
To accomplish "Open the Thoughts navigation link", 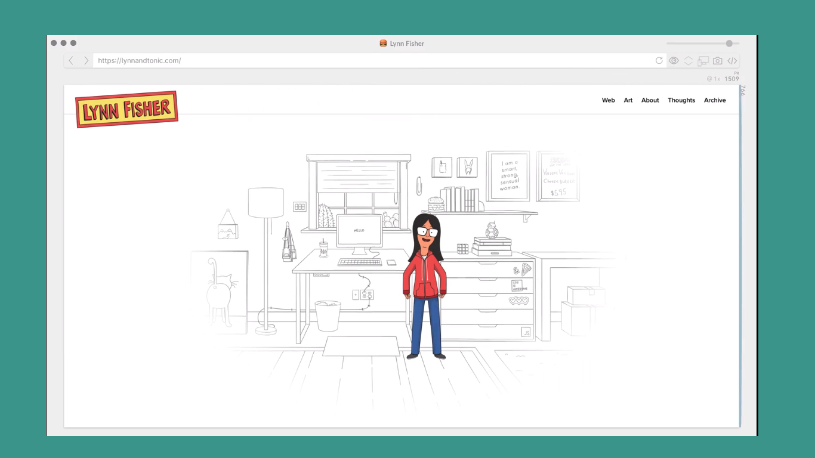I will coord(681,100).
